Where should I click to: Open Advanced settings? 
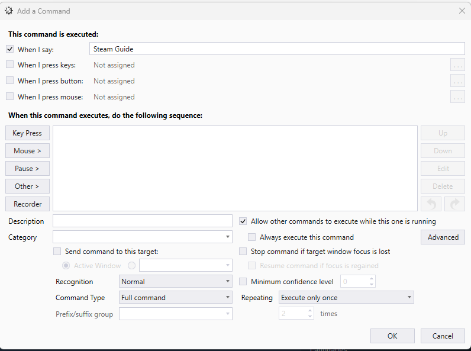443,237
